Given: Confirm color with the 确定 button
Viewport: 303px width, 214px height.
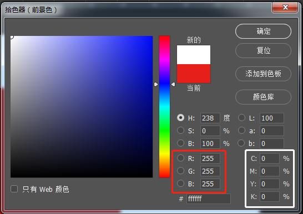Looking at the screenshot, I should [263, 31].
